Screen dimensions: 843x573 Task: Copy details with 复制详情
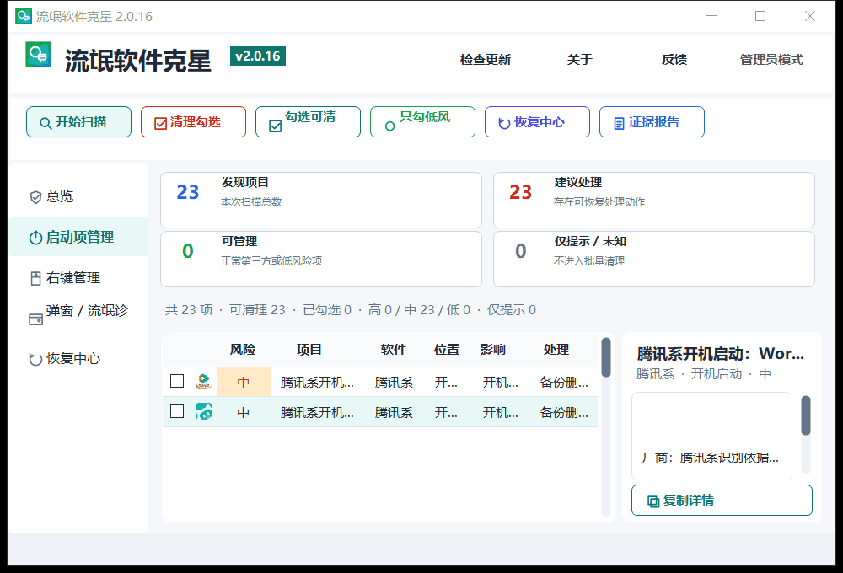[x=722, y=501]
